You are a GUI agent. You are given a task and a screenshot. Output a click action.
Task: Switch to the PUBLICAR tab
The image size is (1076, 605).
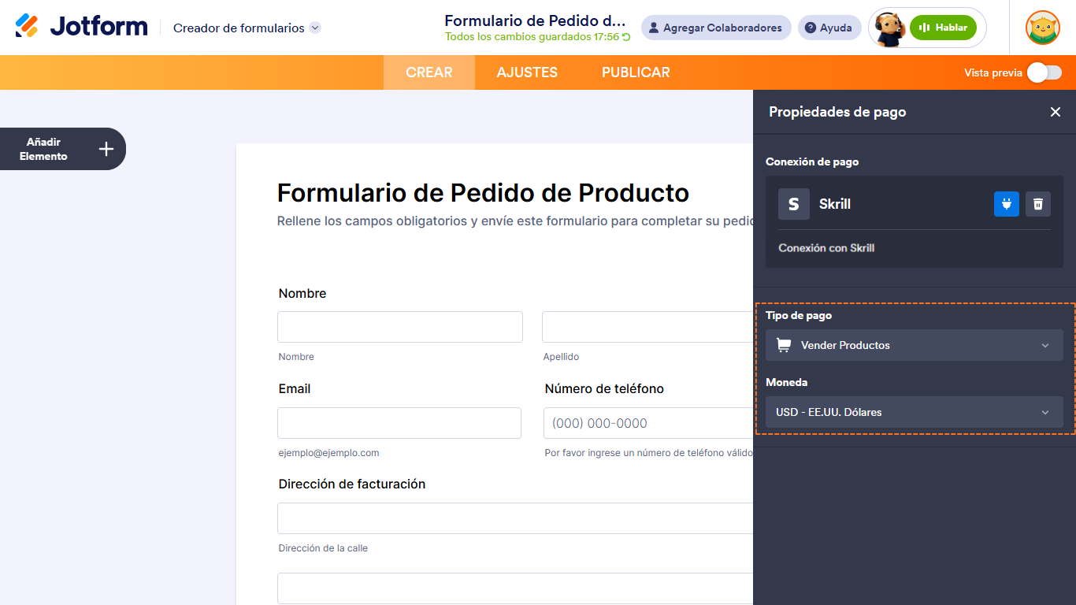pyautogui.click(x=636, y=72)
